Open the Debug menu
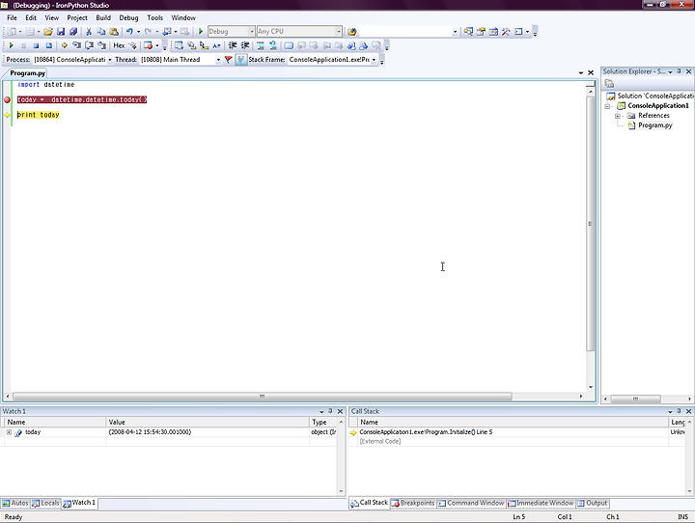Screen dimensions: 695x523 click(128, 17)
